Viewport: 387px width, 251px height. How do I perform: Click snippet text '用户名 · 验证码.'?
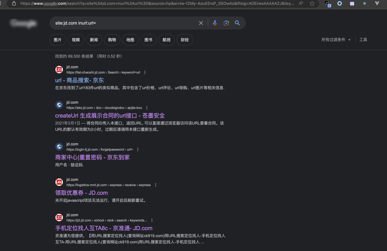pos(70,165)
